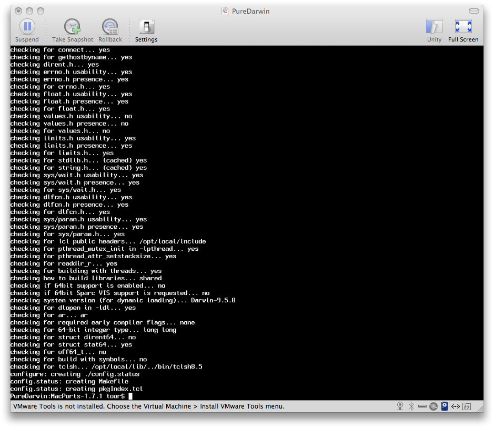Close the PureDarwin window
The height and width of the screenshot is (428, 494).
(x=18, y=11)
